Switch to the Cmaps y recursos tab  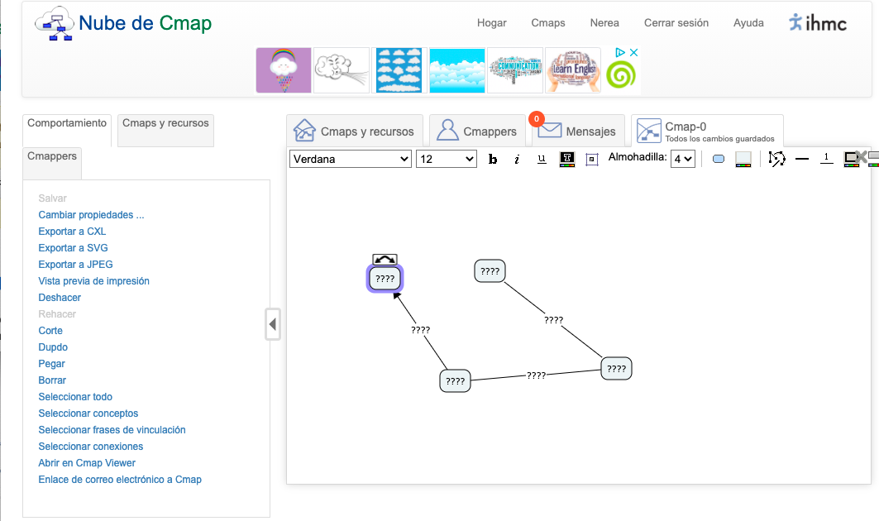(x=354, y=131)
